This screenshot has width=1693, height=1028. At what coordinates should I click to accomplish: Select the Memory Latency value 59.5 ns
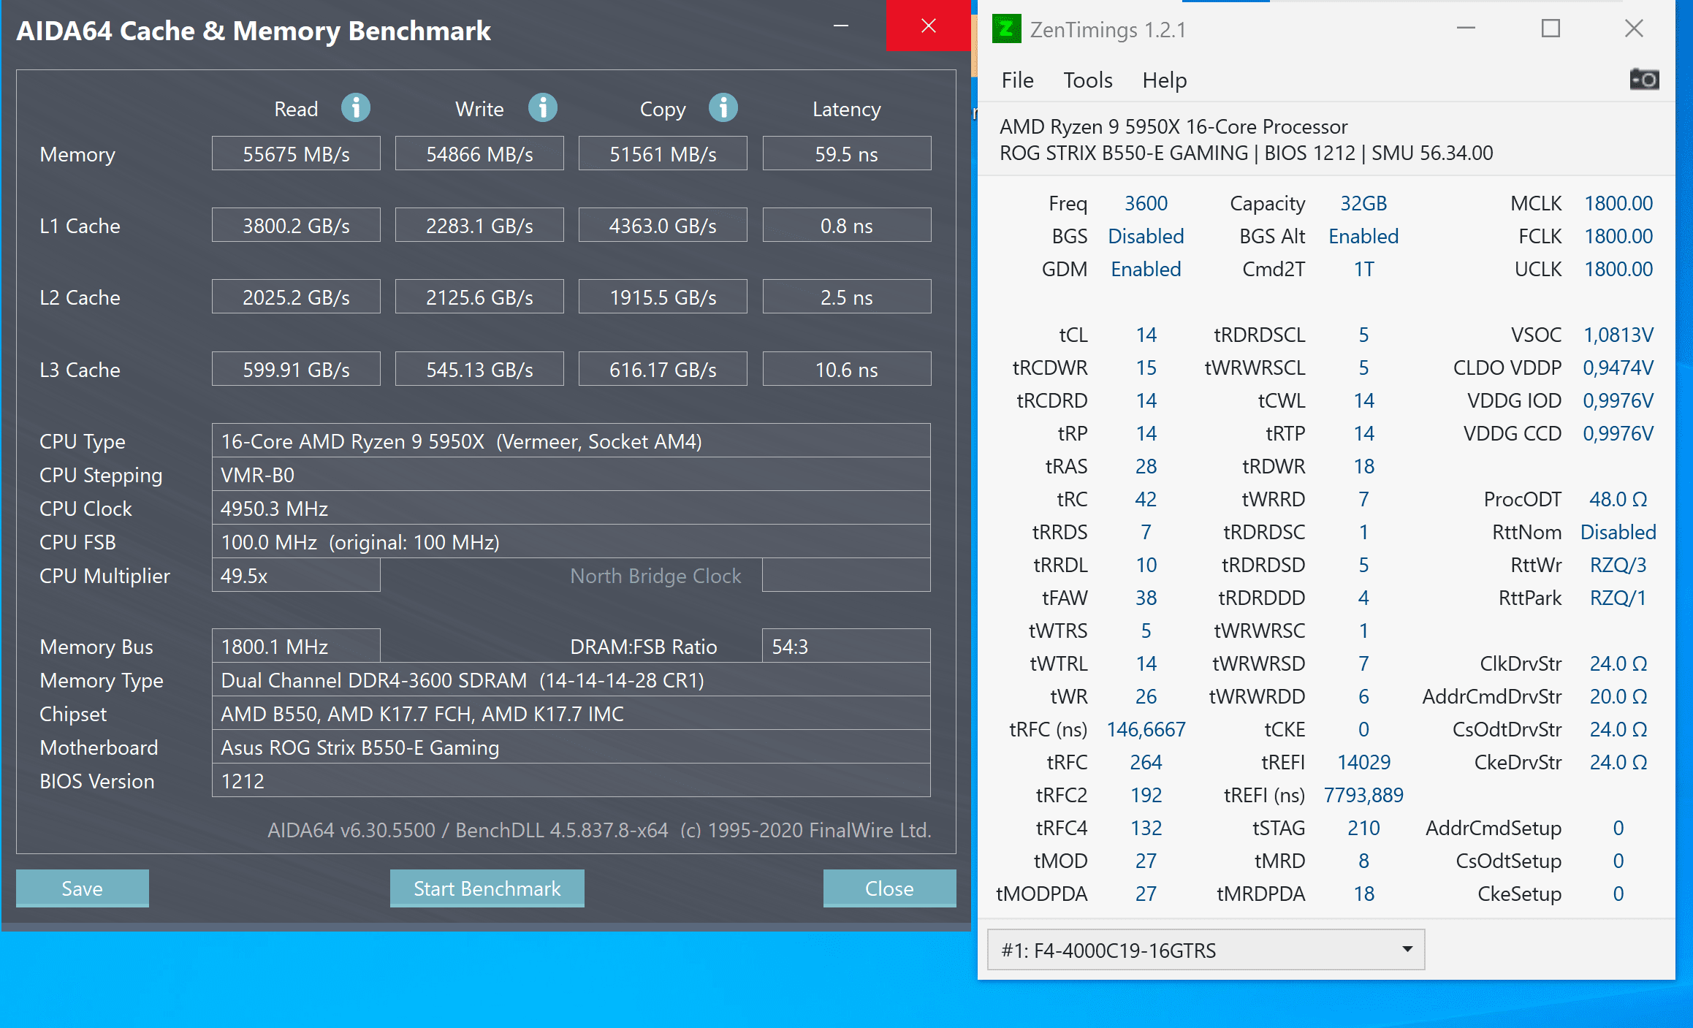847,153
